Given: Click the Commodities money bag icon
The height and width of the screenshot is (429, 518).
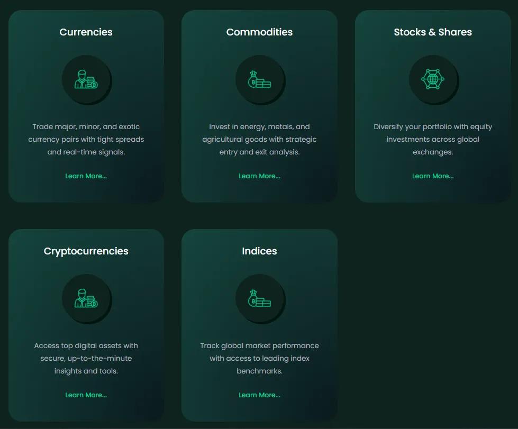Looking at the screenshot, I should (259, 80).
